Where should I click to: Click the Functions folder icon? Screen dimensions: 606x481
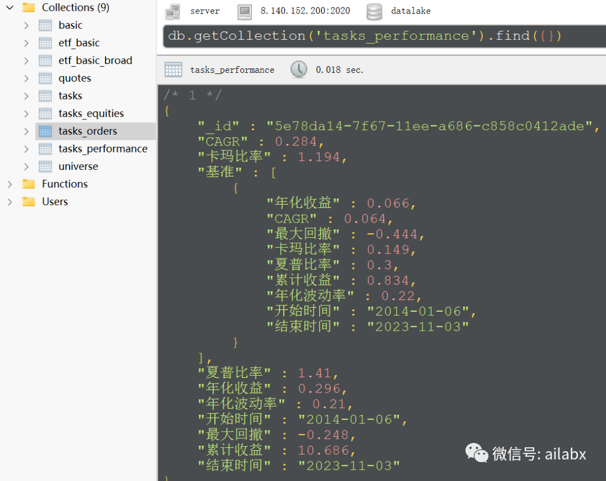[x=29, y=184]
